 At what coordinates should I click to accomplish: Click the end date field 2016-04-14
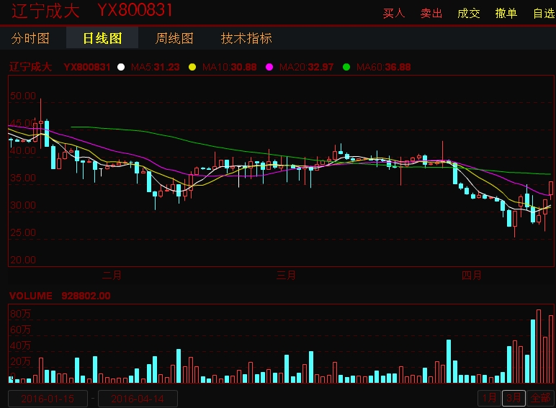(138, 399)
